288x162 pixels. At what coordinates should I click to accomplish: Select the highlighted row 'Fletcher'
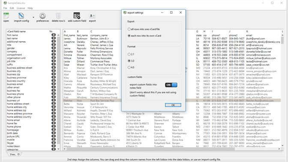point(172,101)
